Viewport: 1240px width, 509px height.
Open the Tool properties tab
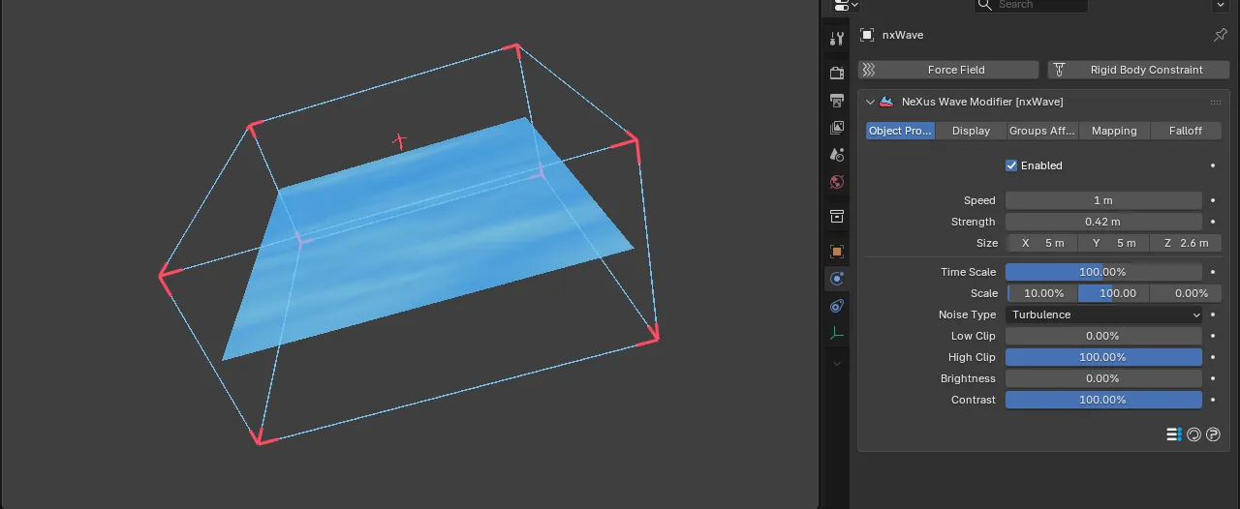pyautogui.click(x=837, y=40)
